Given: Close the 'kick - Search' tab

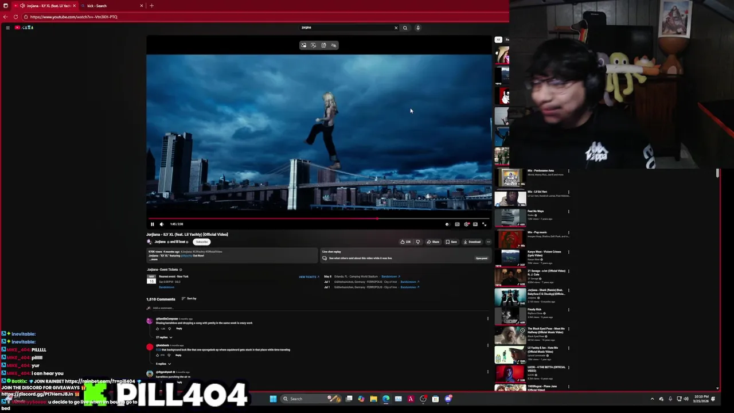Looking at the screenshot, I should [x=142, y=6].
